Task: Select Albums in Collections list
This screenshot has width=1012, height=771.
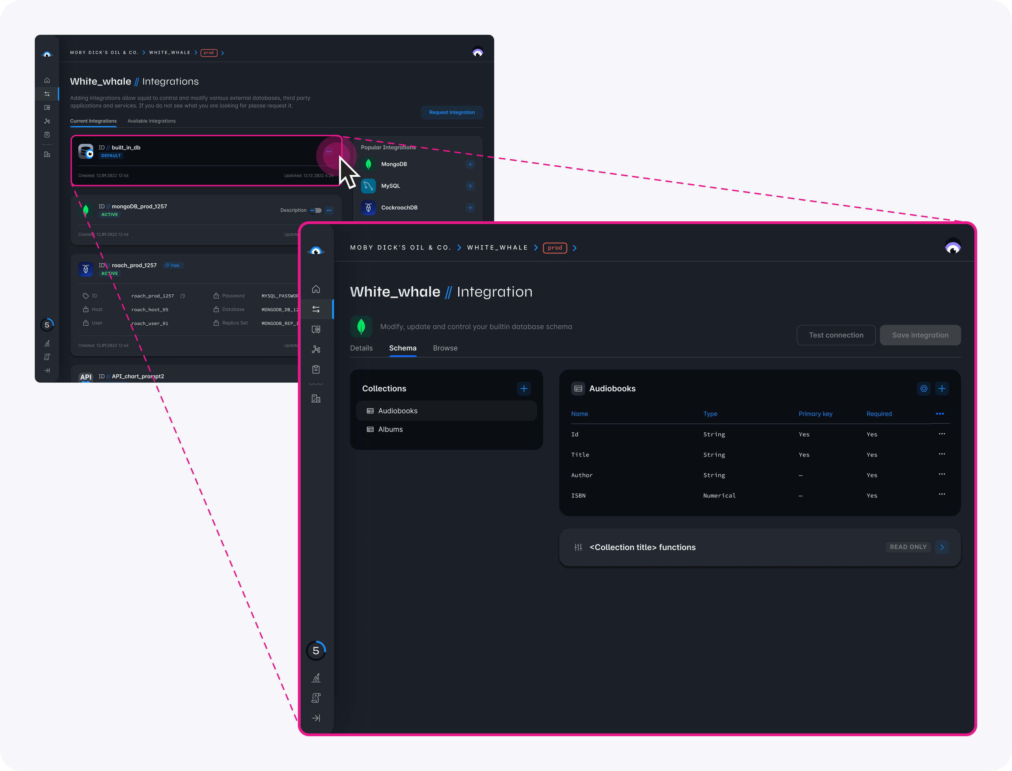Action: point(446,429)
